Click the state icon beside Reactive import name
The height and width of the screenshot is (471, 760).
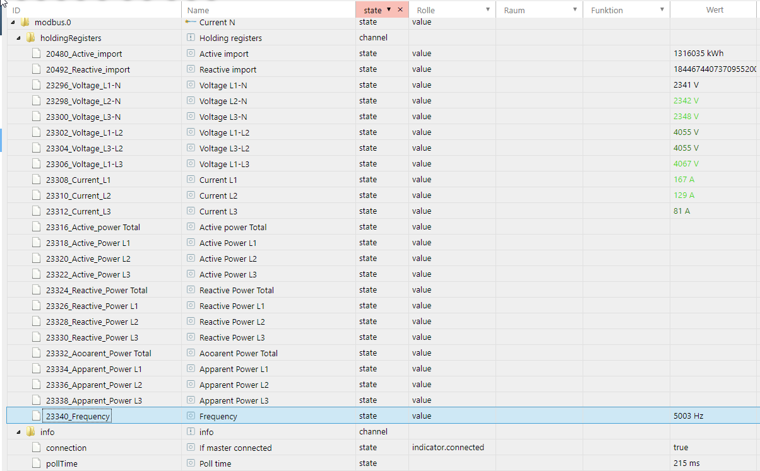click(x=191, y=69)
